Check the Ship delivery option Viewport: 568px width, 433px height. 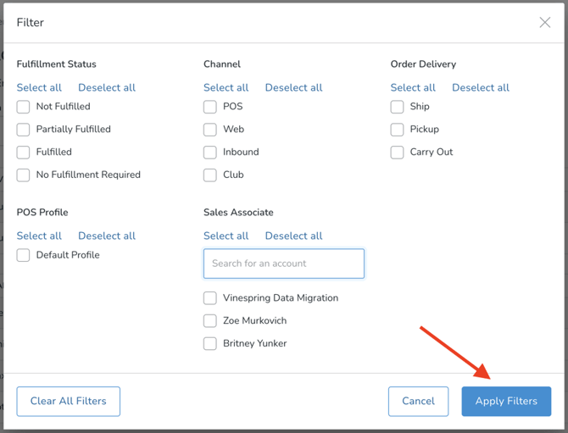(398, 107)
